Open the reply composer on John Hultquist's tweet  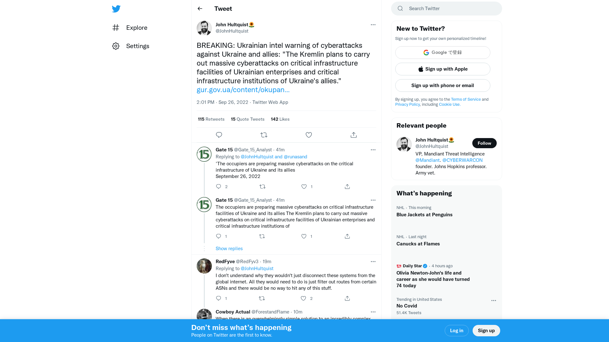219,135
